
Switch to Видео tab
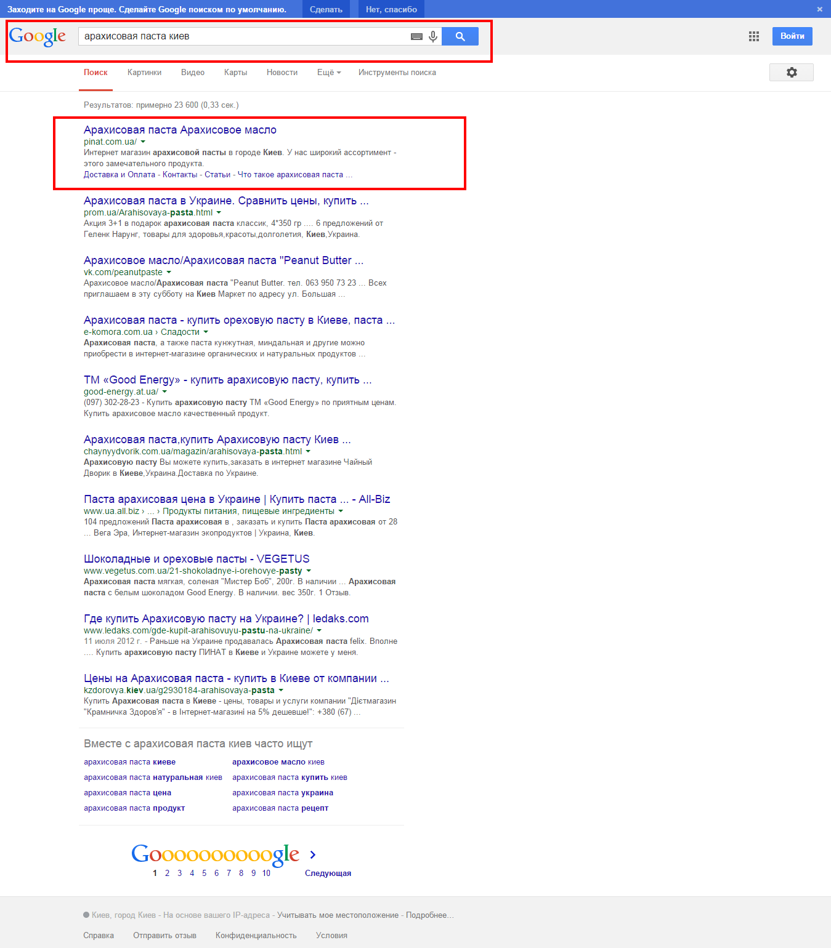click(x=193, y=73)
